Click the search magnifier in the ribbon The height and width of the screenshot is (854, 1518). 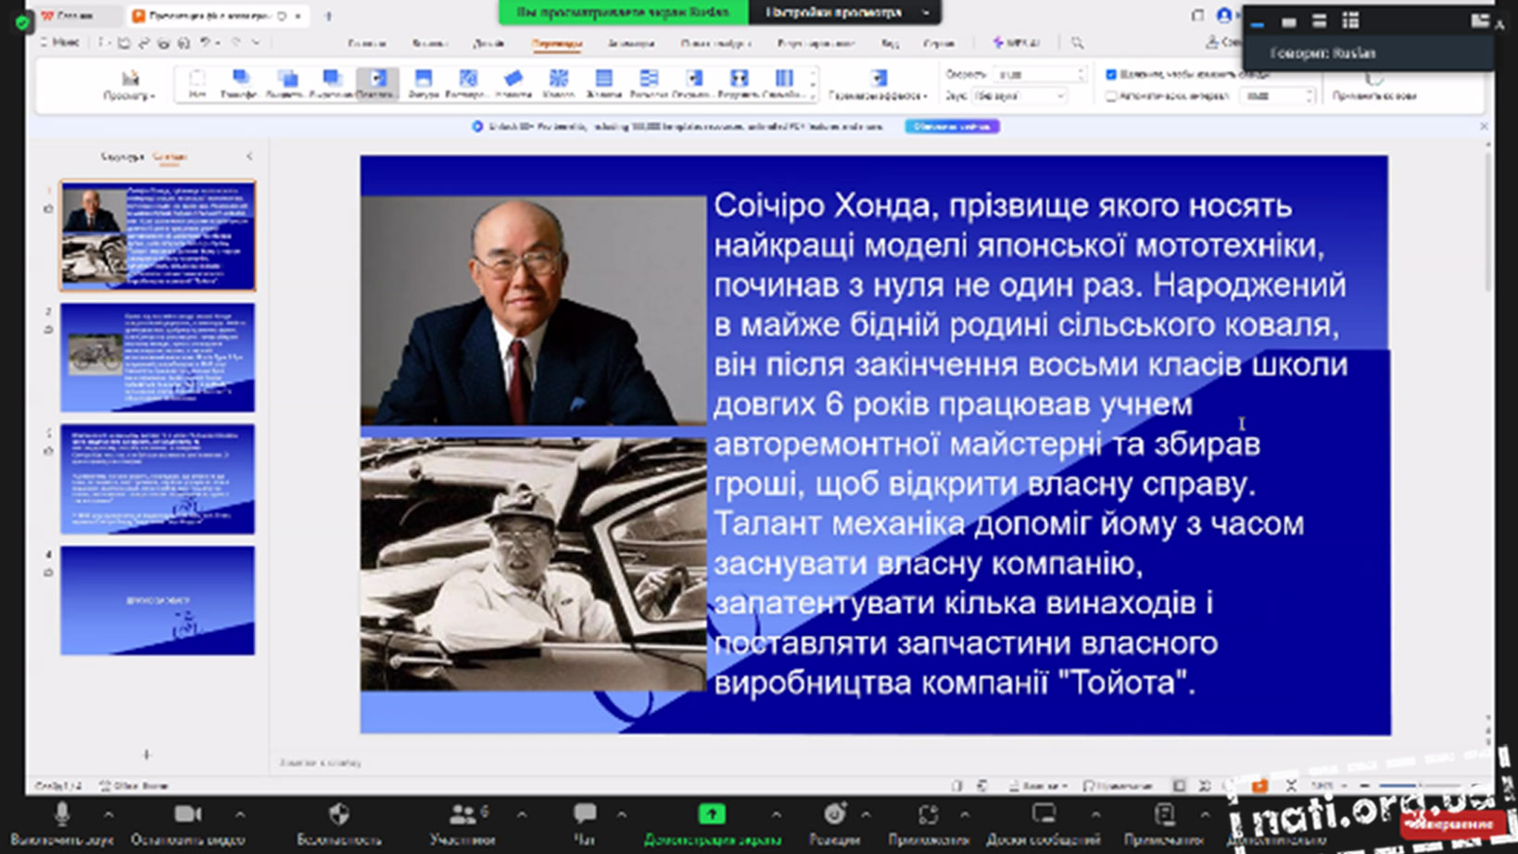pyautogui.click(x=1077, y=43)
